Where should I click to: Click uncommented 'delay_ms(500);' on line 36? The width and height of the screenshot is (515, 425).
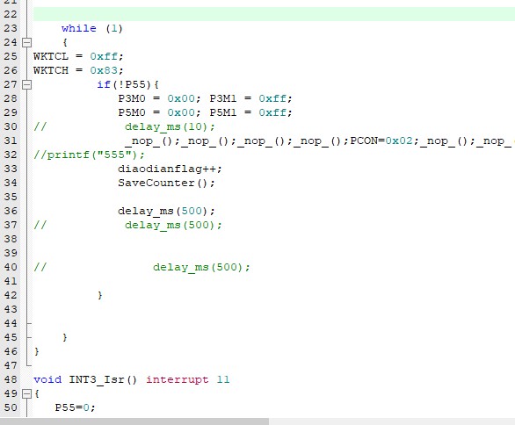[166, 211]
